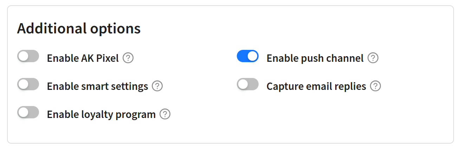Turn on the Enable AK Pixel switch
The image size is (461, 151).
[28, 56]
